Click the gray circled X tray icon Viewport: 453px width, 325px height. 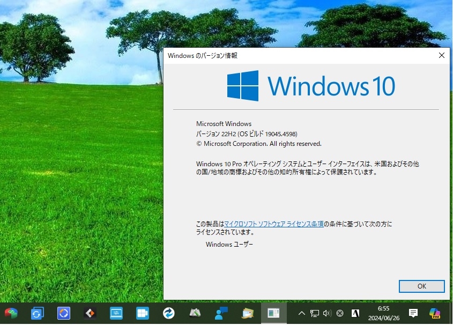[x=340, y=313]
